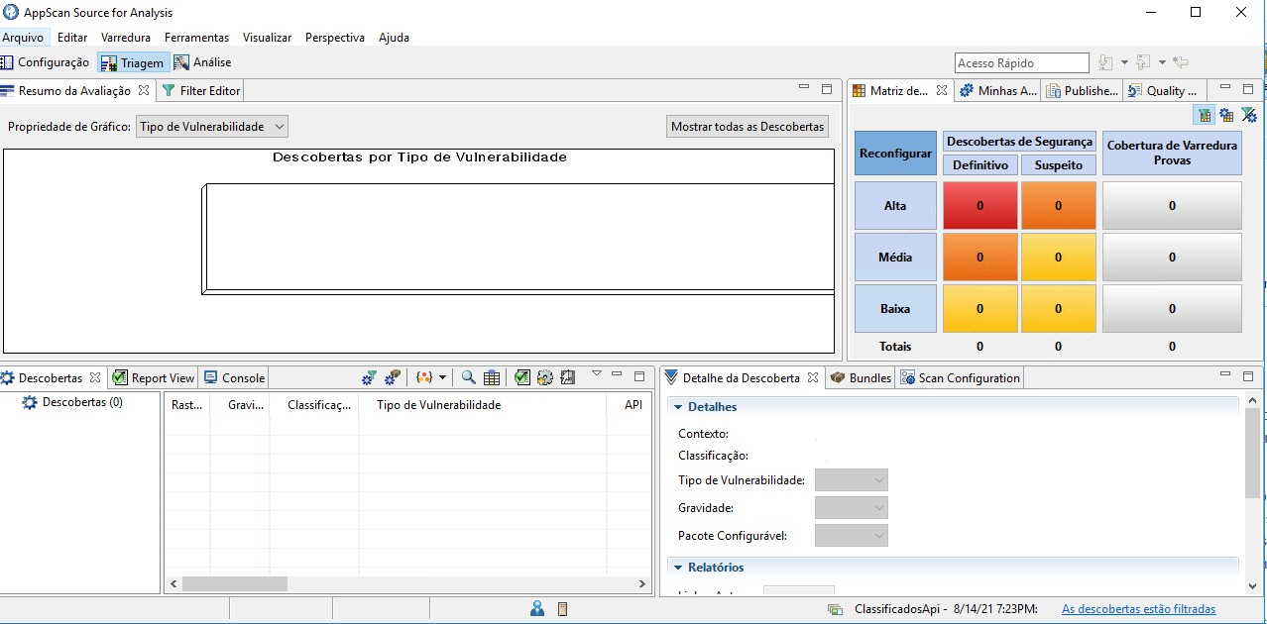The height and width of the screenshot is (624, 1267).
Task: Open the Arquivo menu
Action: [x=23, y=38]
